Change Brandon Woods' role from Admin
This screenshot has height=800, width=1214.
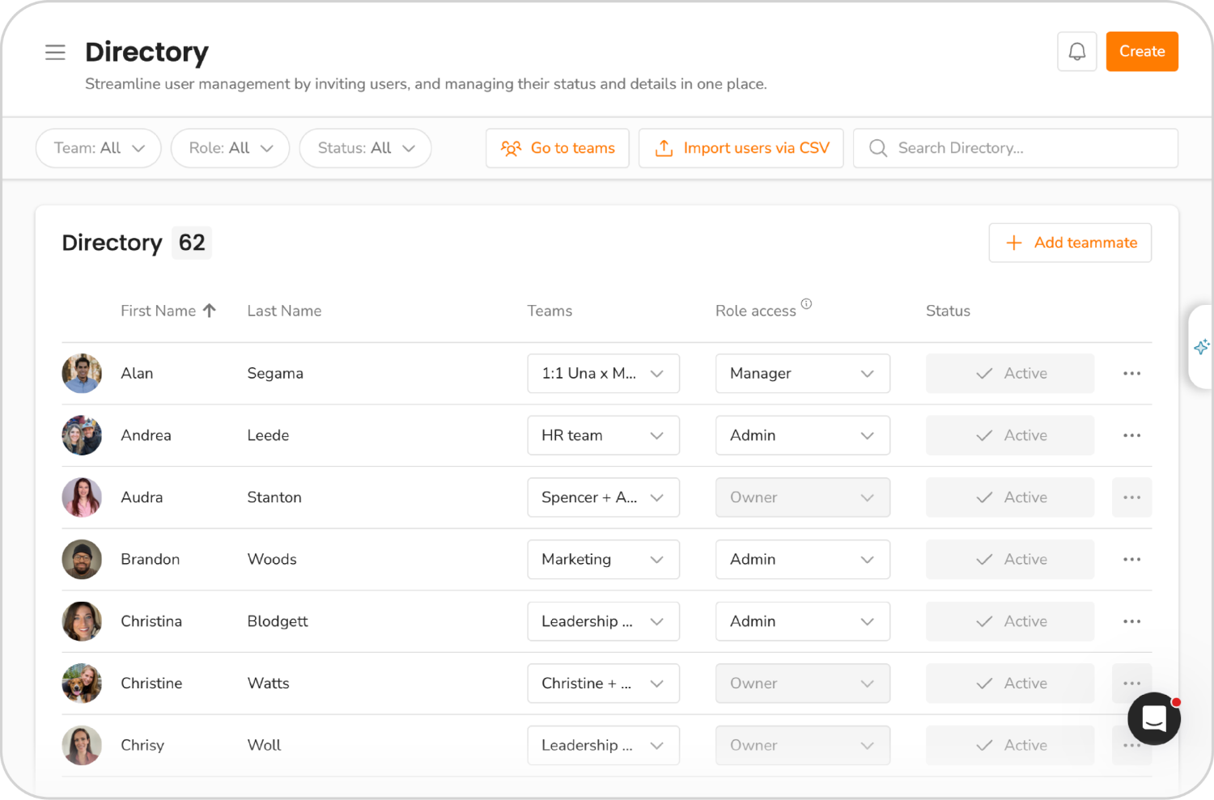(x=802, y=559)
